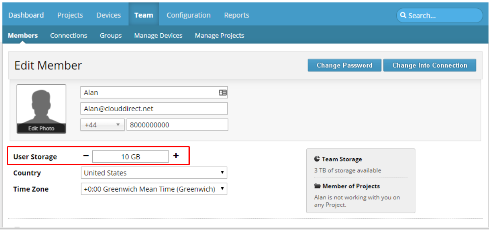This screenshot has height=230, width=489.
Task: Open the Connections sub-tab
Action: click(x=69, y=35)
